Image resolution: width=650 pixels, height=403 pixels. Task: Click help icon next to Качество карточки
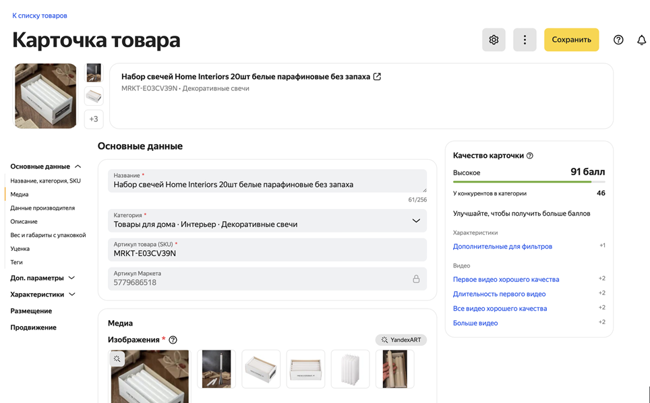tap(530, 156)
